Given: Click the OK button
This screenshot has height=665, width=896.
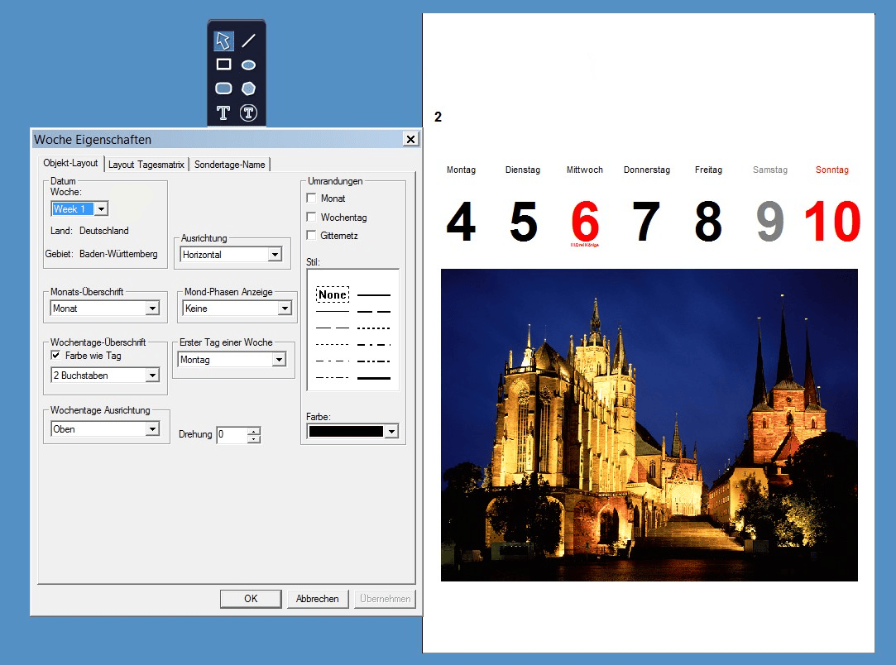Looking at the screenshot, I should click(x=251, y=599).
